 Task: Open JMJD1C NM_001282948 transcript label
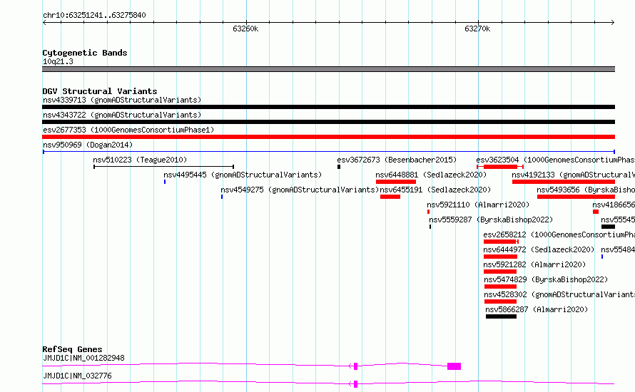point(83,358)
